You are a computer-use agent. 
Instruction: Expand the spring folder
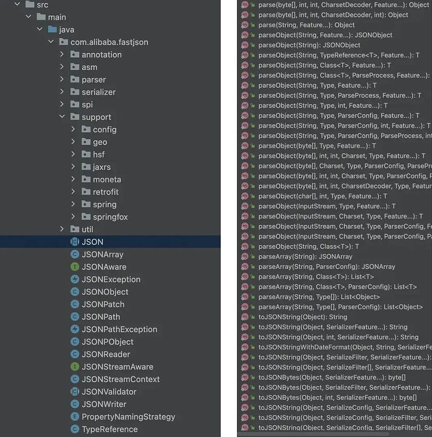click(73, 205)
